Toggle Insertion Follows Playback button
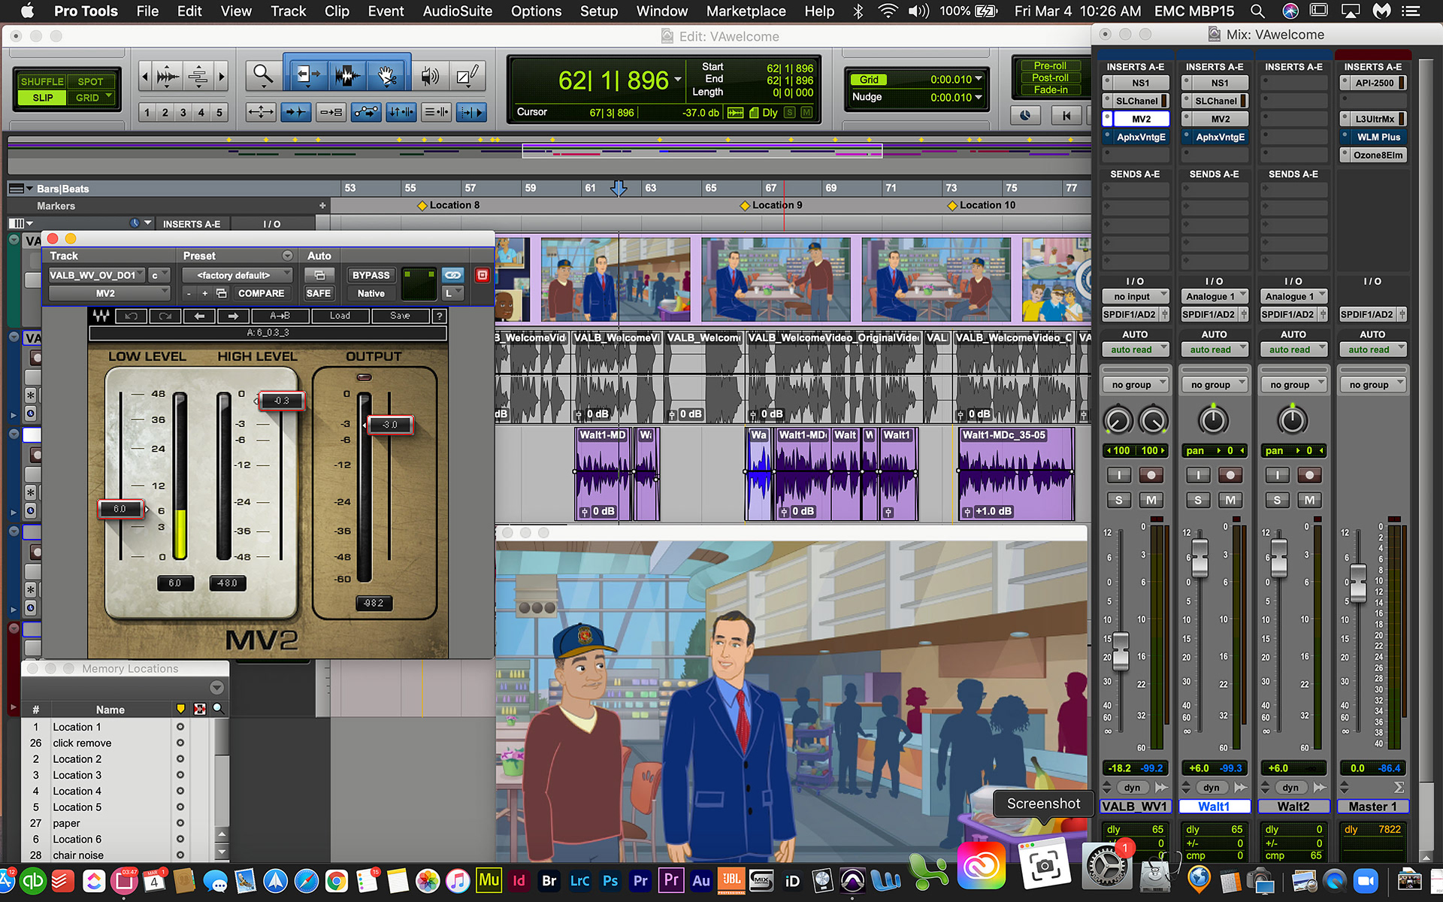Viewport: 1443px width, 902px height. coord(471,113)
